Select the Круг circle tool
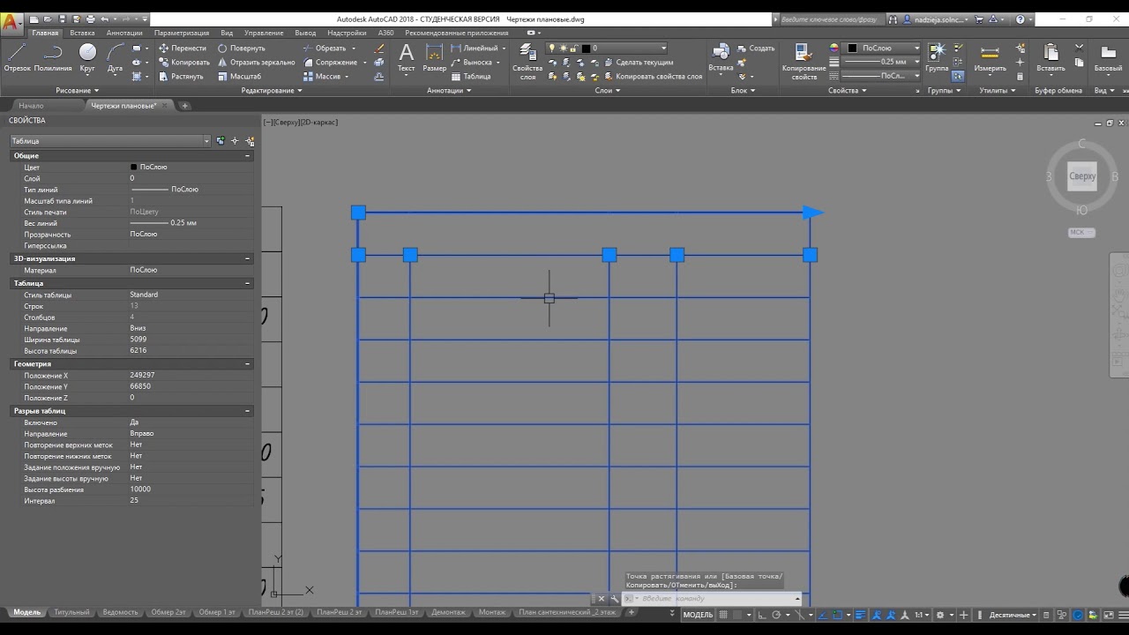Image resolution: width=1129 pixels, height=635 pixels. click(x=87, y=57)
